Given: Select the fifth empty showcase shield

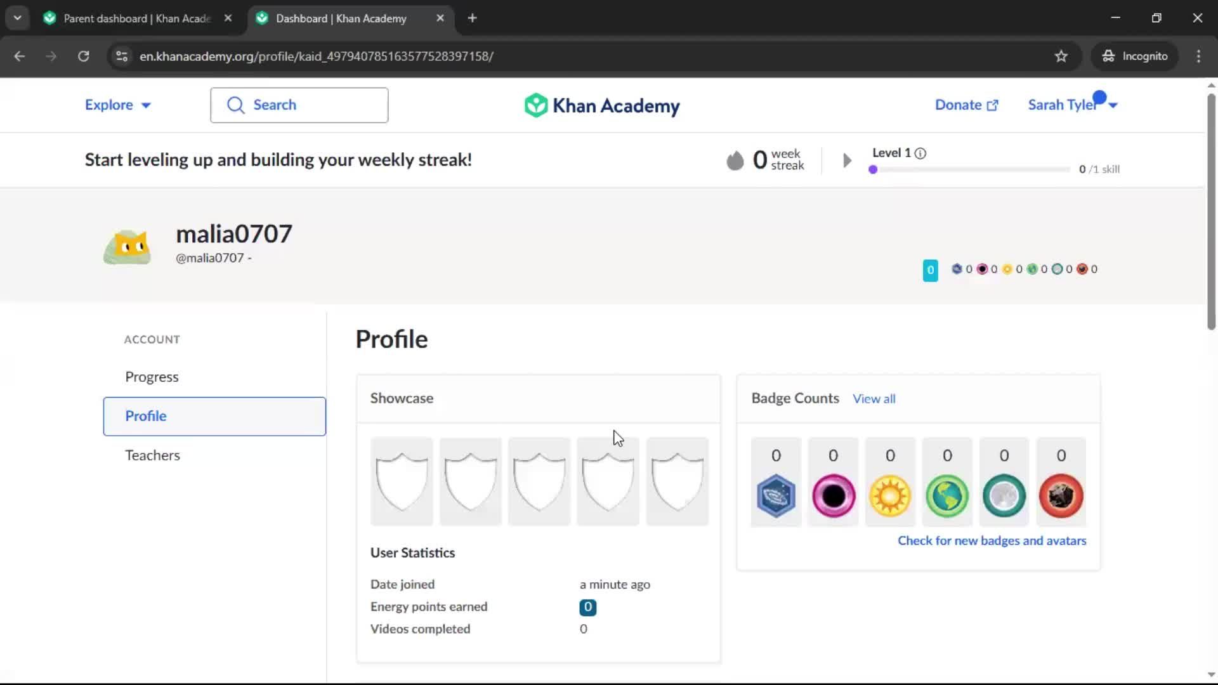Looking at the screenshot, I should tap(677, 481).
